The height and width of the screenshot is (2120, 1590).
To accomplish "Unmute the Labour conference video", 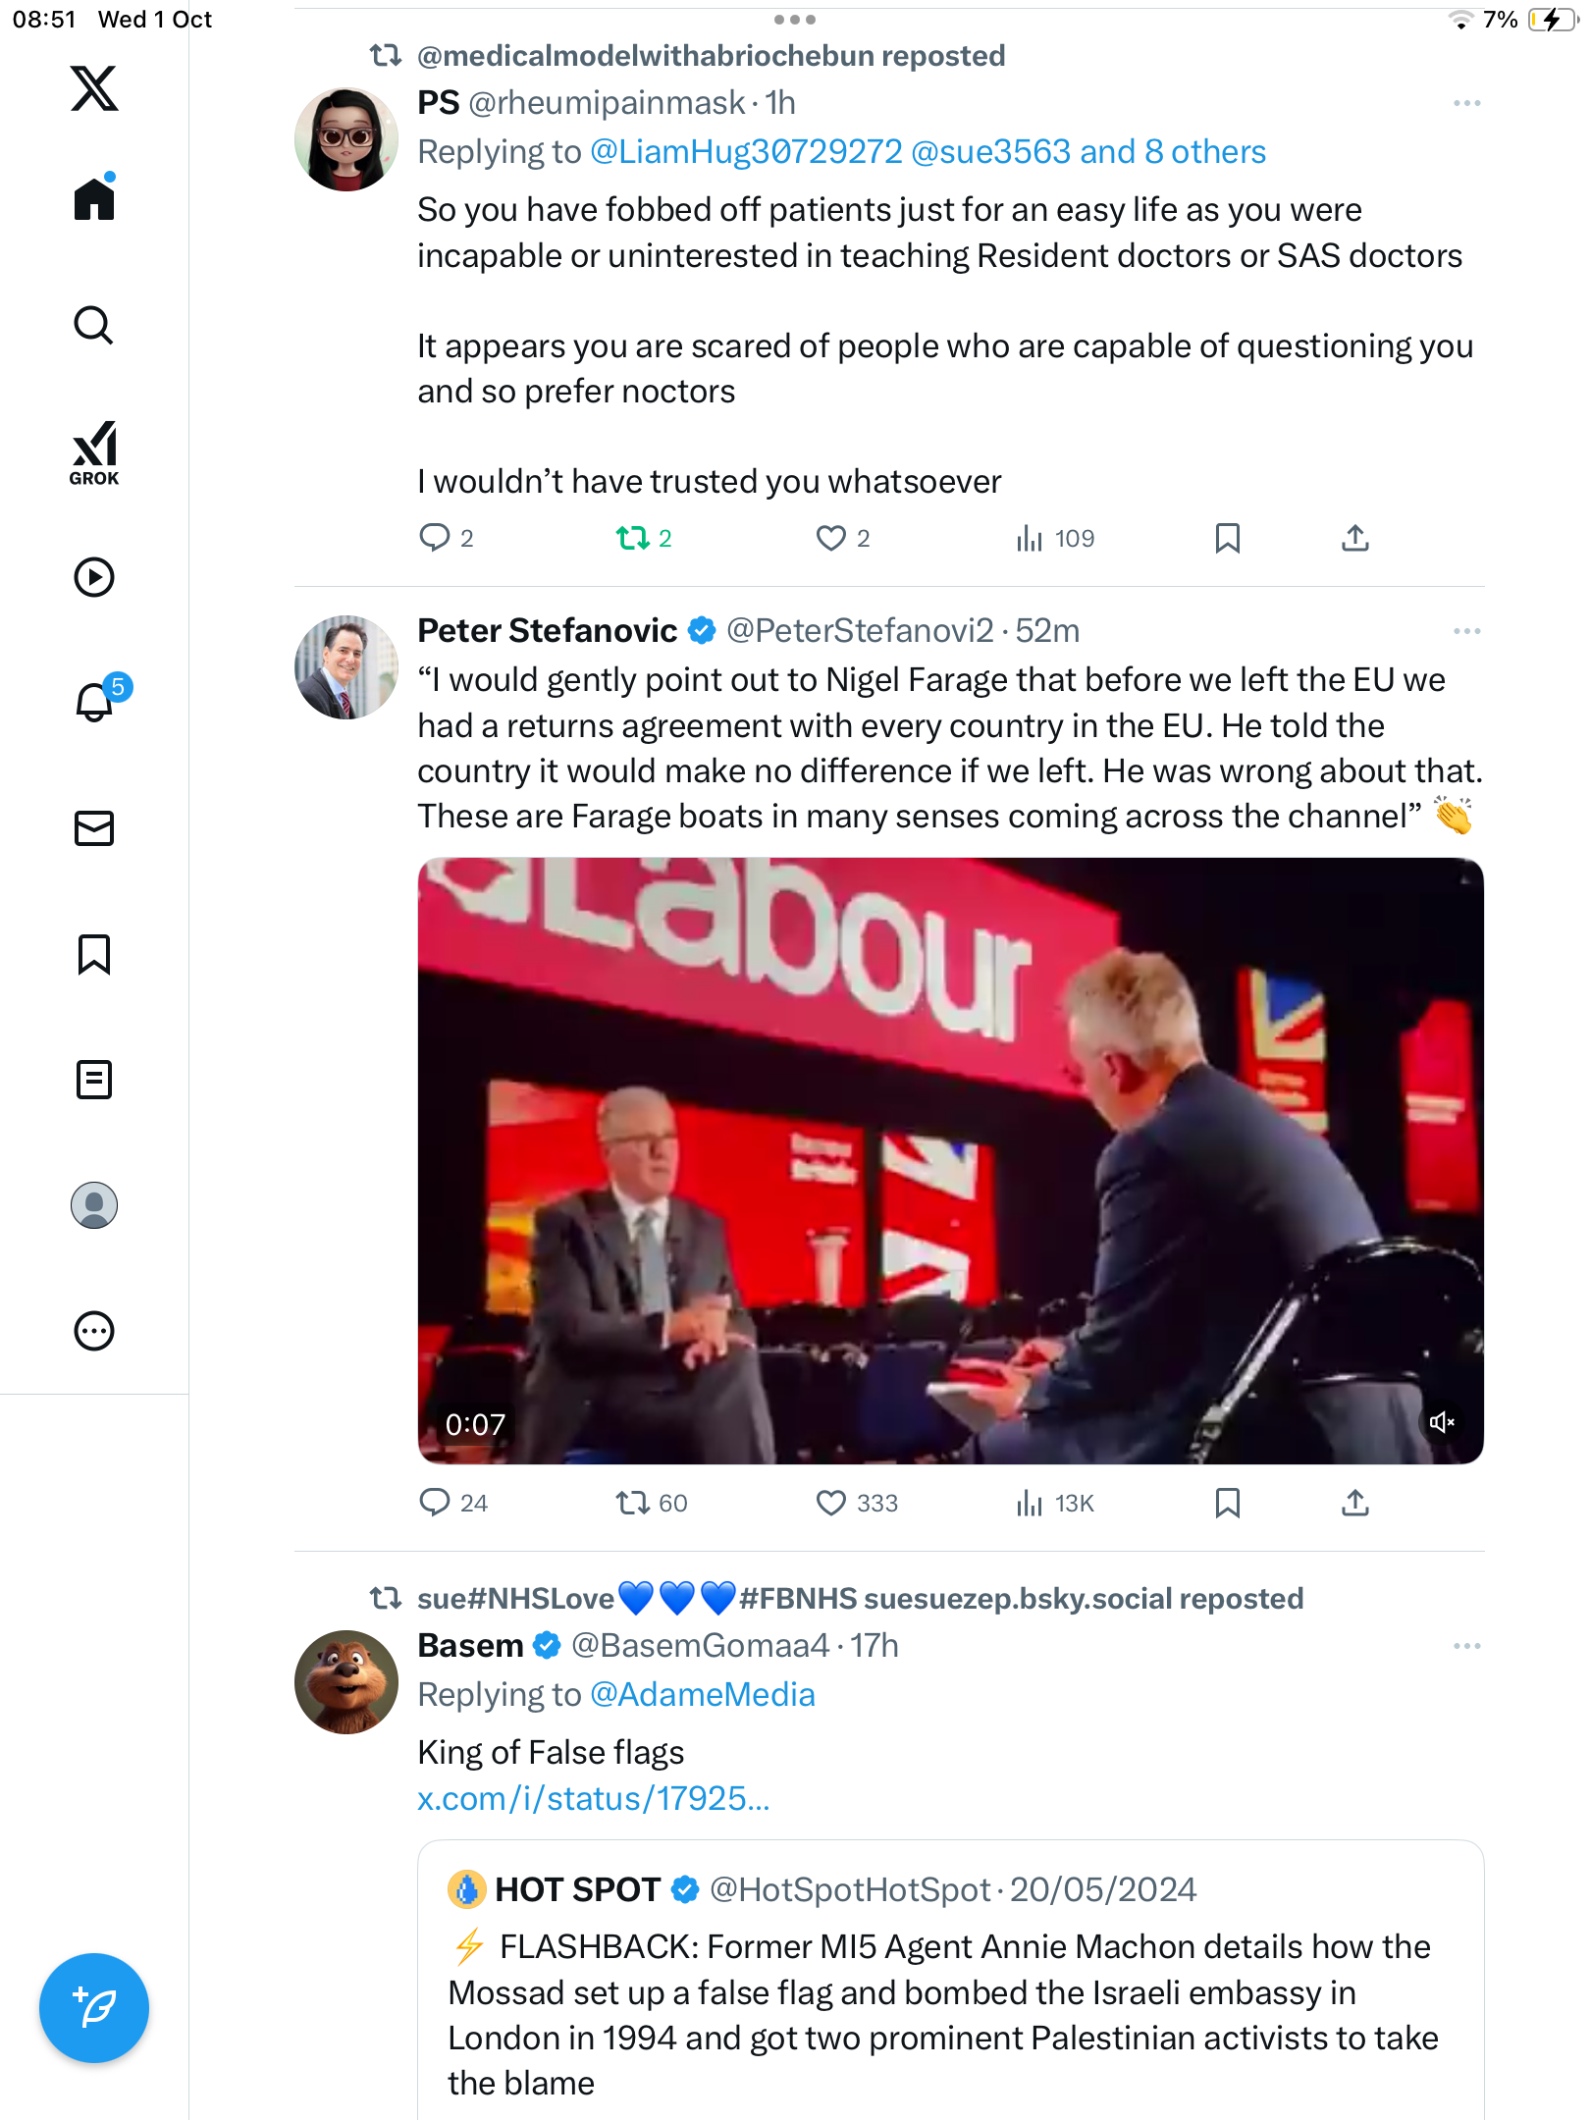I will click(x=1441, y=1422).
